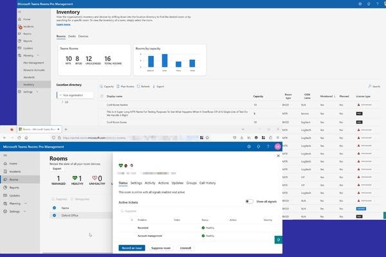Toggle the Show all signals switch
Viewport: 386px width, 257px height.
click(x=249, y=201)
